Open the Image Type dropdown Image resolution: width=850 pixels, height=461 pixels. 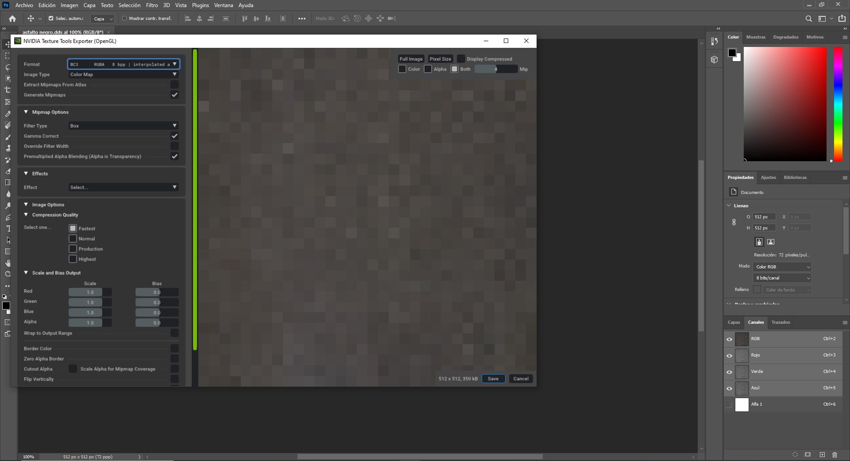click(124, 74)
